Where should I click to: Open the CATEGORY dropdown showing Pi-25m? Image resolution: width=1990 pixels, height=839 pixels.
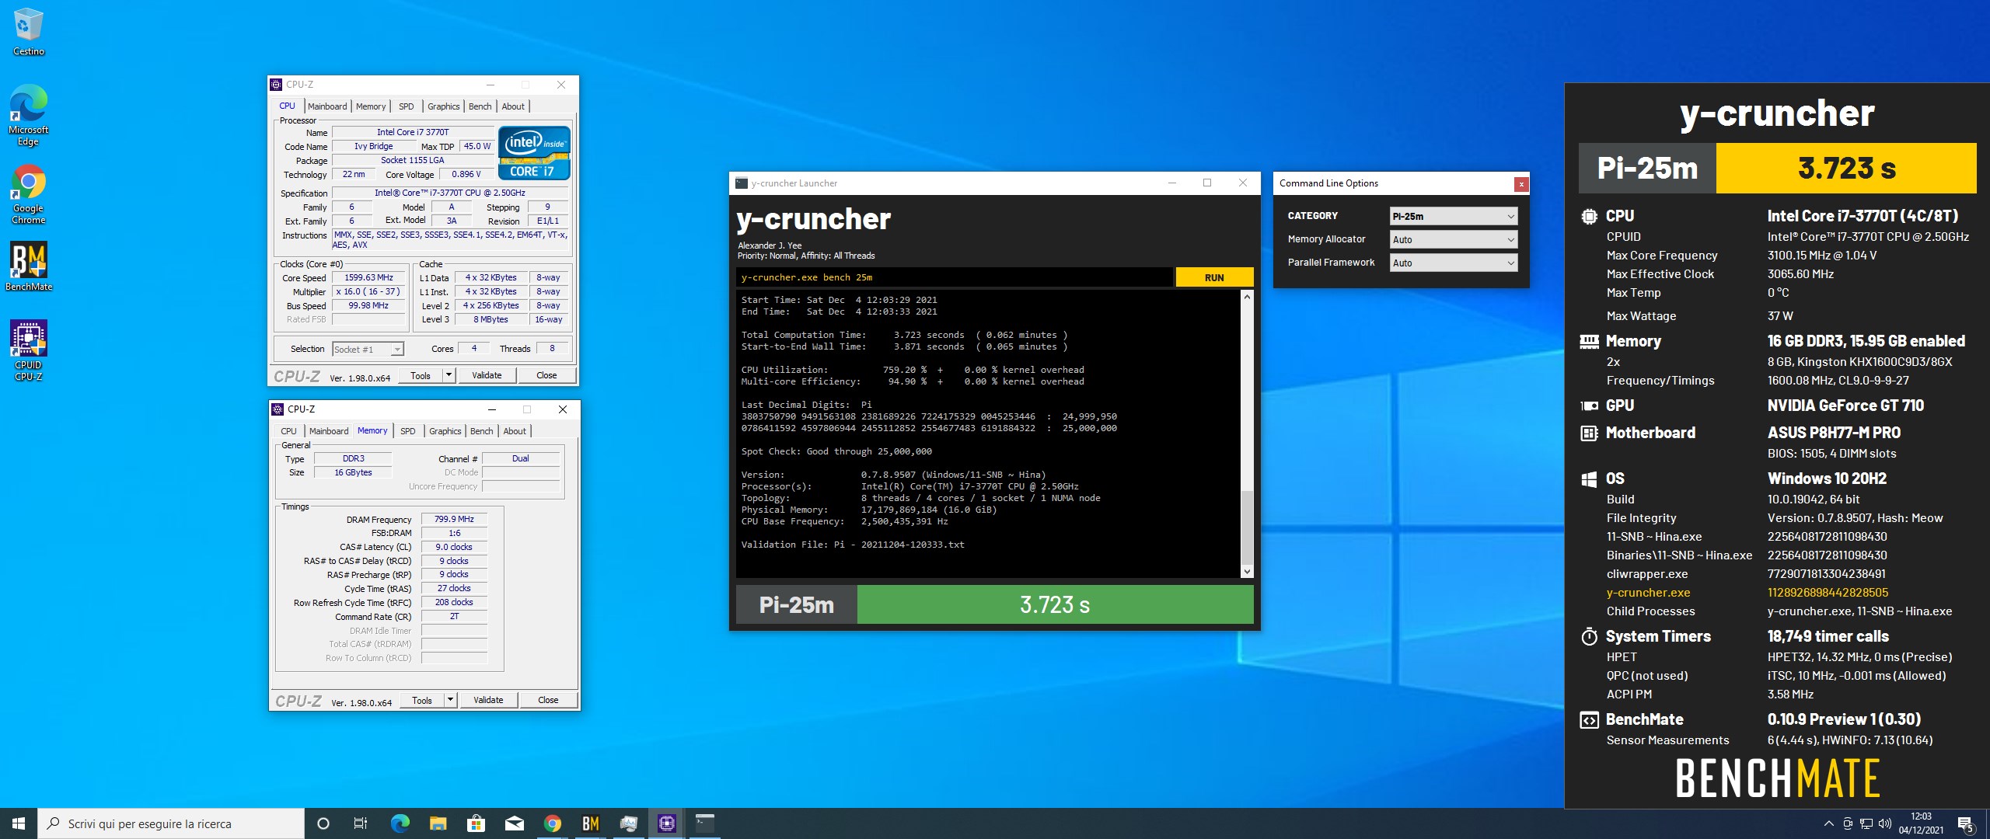tap(1453, 216)
